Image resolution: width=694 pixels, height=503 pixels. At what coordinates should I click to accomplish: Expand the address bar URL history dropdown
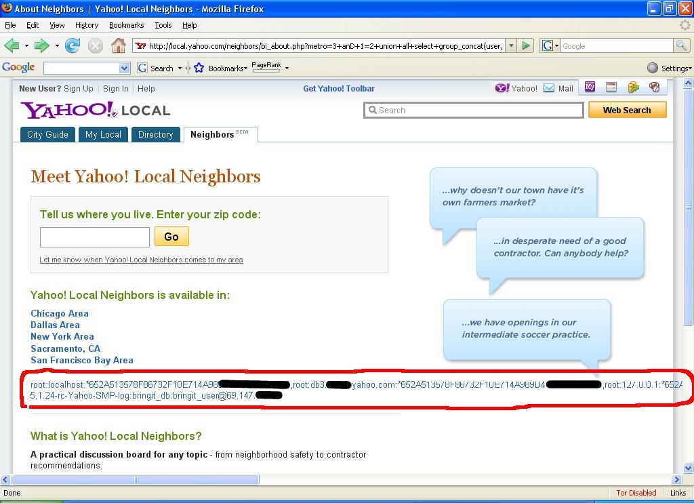tap(512, 45)
